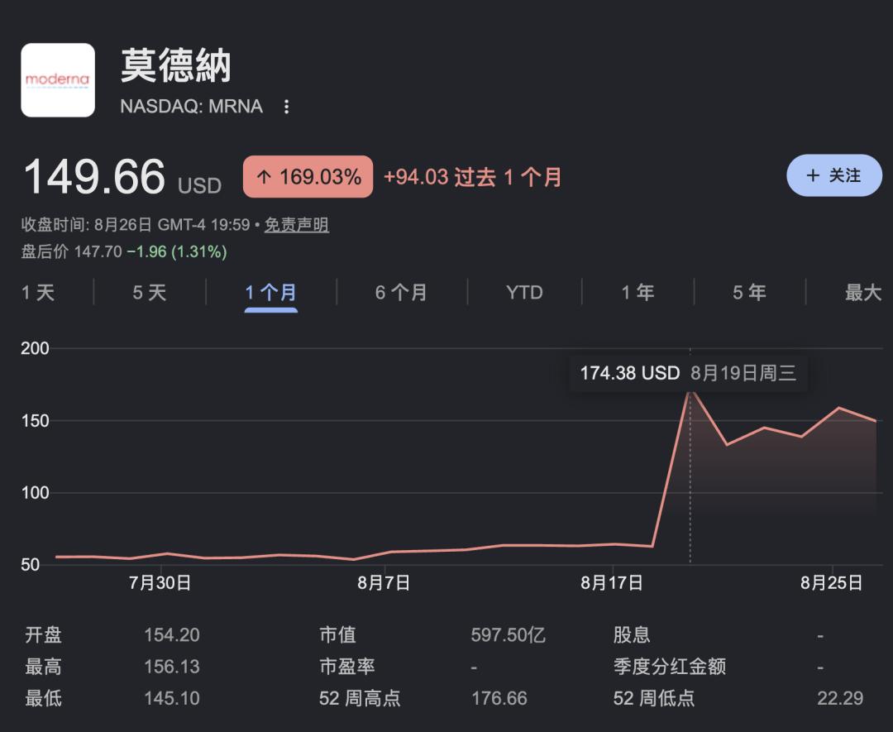Click the 8月25日 x-axis date label
This screenshot has height=732, width=893.
coord(832,583)
